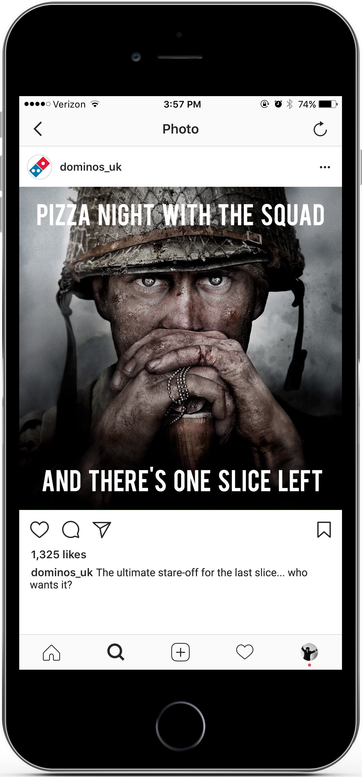The image size is (362, 777).
Task: Open dominos_uk profile picture
Action: 40,167
